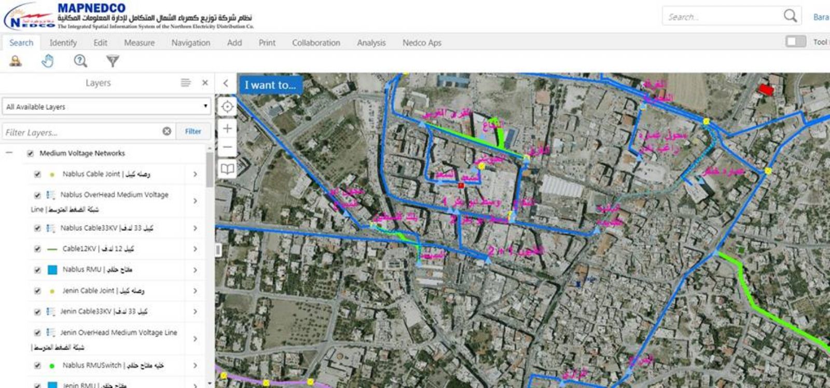Expand the Cable12KV layer chevron

click(195, 249)
